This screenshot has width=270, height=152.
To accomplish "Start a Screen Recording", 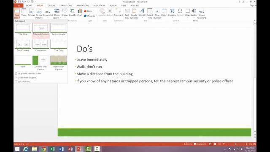I will [202, 14].
